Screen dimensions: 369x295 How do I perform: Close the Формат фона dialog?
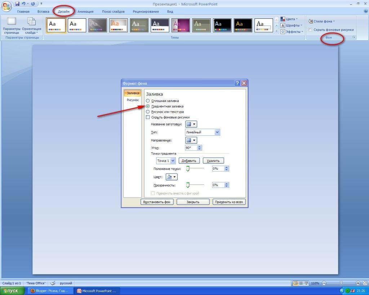(244, 83)
